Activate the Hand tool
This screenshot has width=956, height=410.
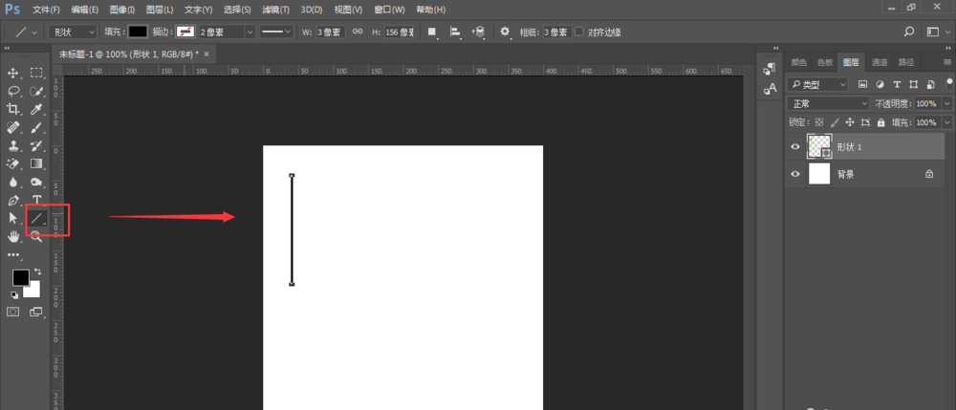(13, 236)
